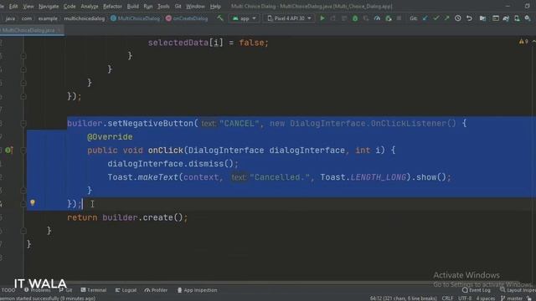
Task: Click the onCreateDialog method breadcrumb
Action: (187, 18)
